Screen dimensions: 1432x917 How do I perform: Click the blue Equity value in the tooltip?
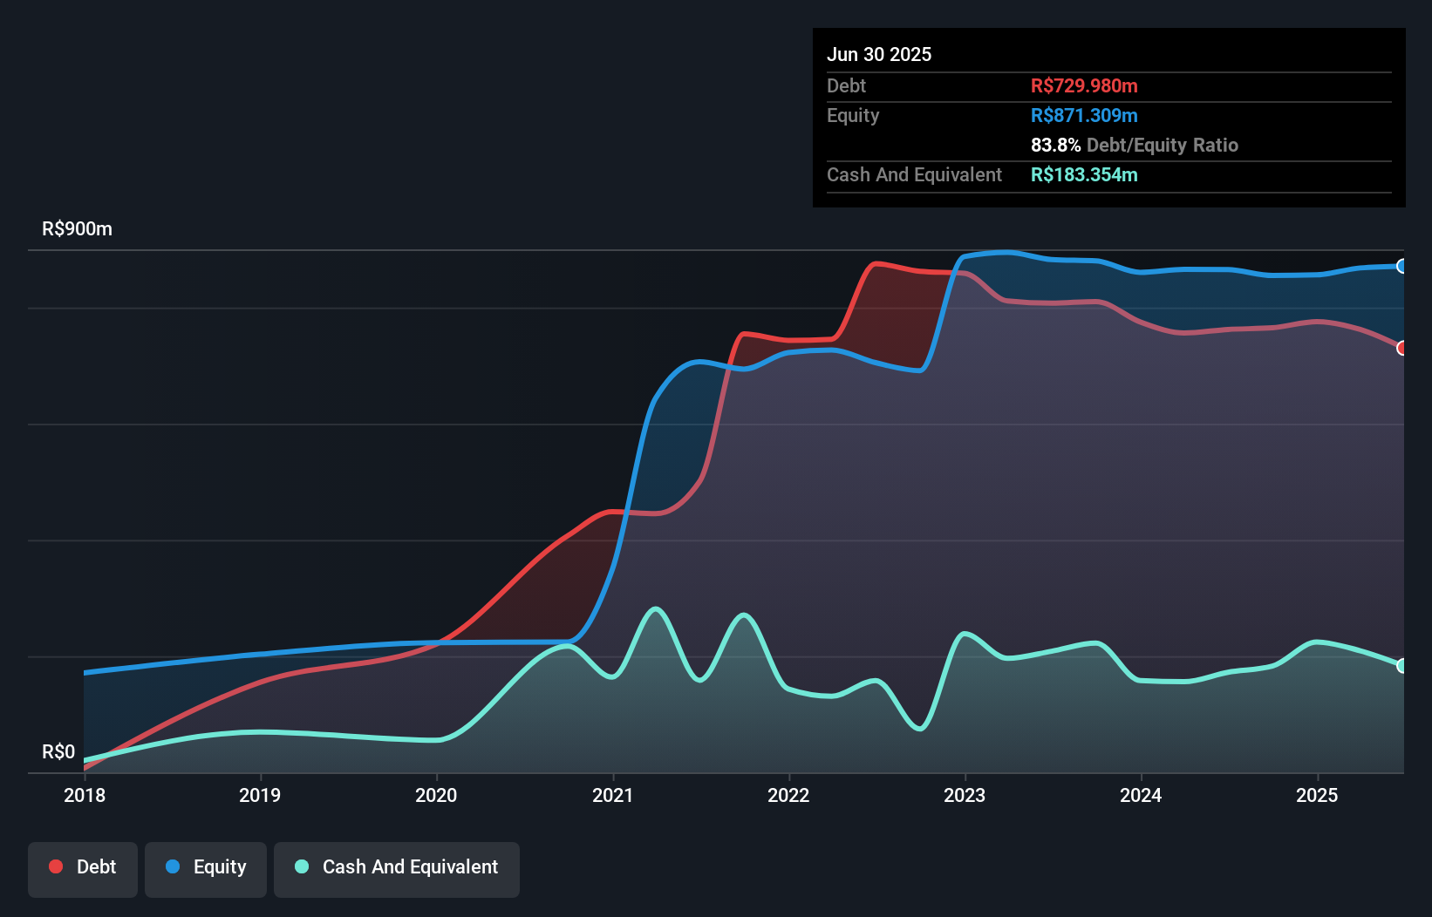(1084, 115)
